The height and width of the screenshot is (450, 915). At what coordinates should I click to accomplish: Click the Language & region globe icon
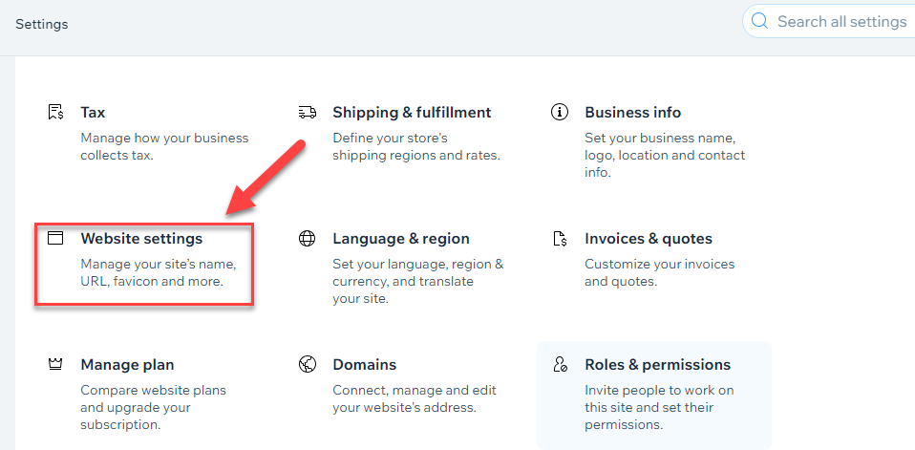click(307, 238)
